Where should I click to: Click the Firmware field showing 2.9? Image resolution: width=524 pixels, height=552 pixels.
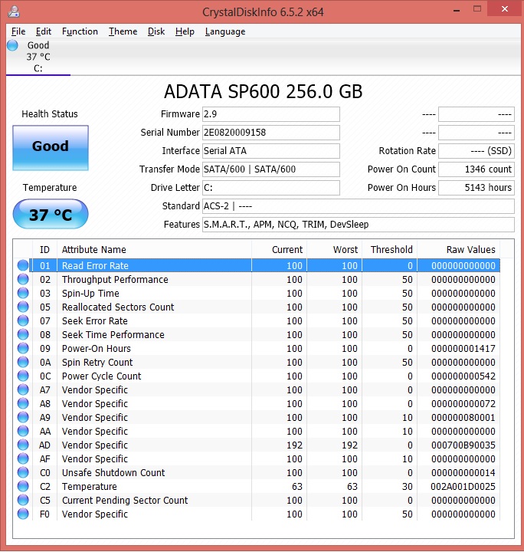click(x=270, y=114)
